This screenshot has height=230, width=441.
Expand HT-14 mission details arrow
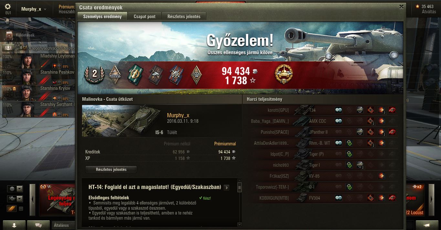click(226, 187)
